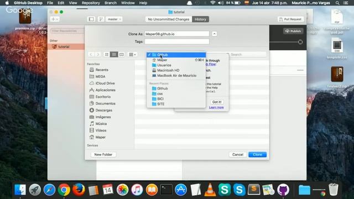Open Recents in Favorites sidebar
The width and height of the screenshot is (354, 199).
[x=102, y=70]
